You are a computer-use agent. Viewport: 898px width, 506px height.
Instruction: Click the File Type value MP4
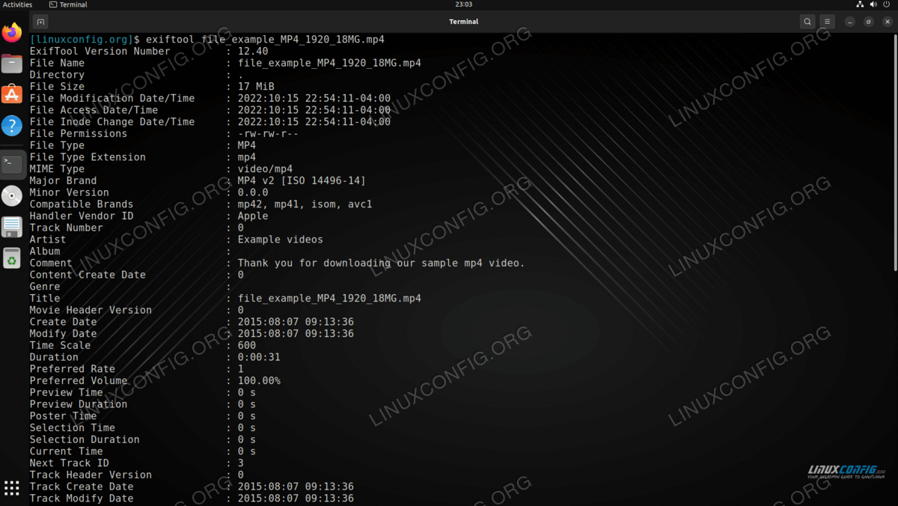[x=247, y=145]
